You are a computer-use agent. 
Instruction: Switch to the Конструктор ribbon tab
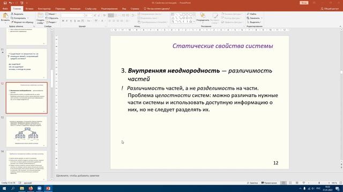pos(44,9)
